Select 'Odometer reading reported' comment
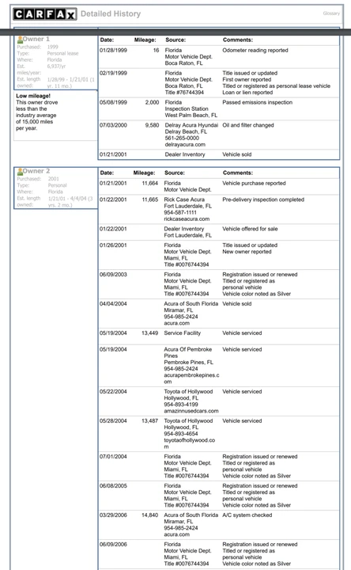Image resolution: width=351 pixels, height=570 pixels. point(255,51)
